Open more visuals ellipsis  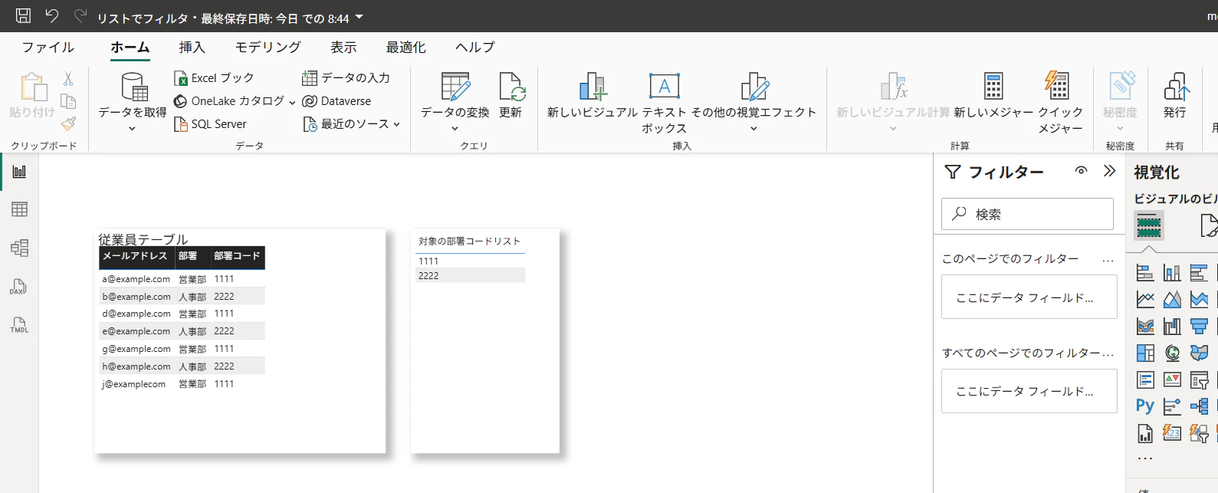pos(1145,458)
